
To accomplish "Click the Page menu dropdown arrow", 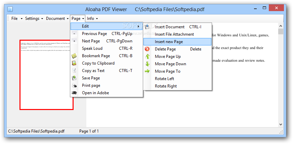I will pos(83,19).
